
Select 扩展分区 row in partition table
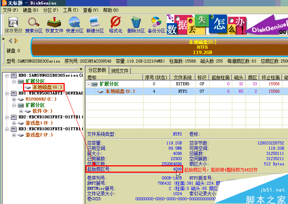(187, 84)
